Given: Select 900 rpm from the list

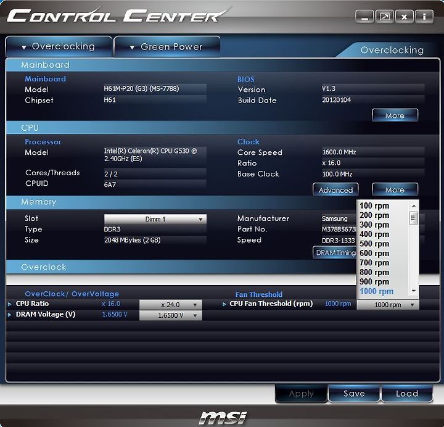Looking at the screenshot, I should 374,281.
